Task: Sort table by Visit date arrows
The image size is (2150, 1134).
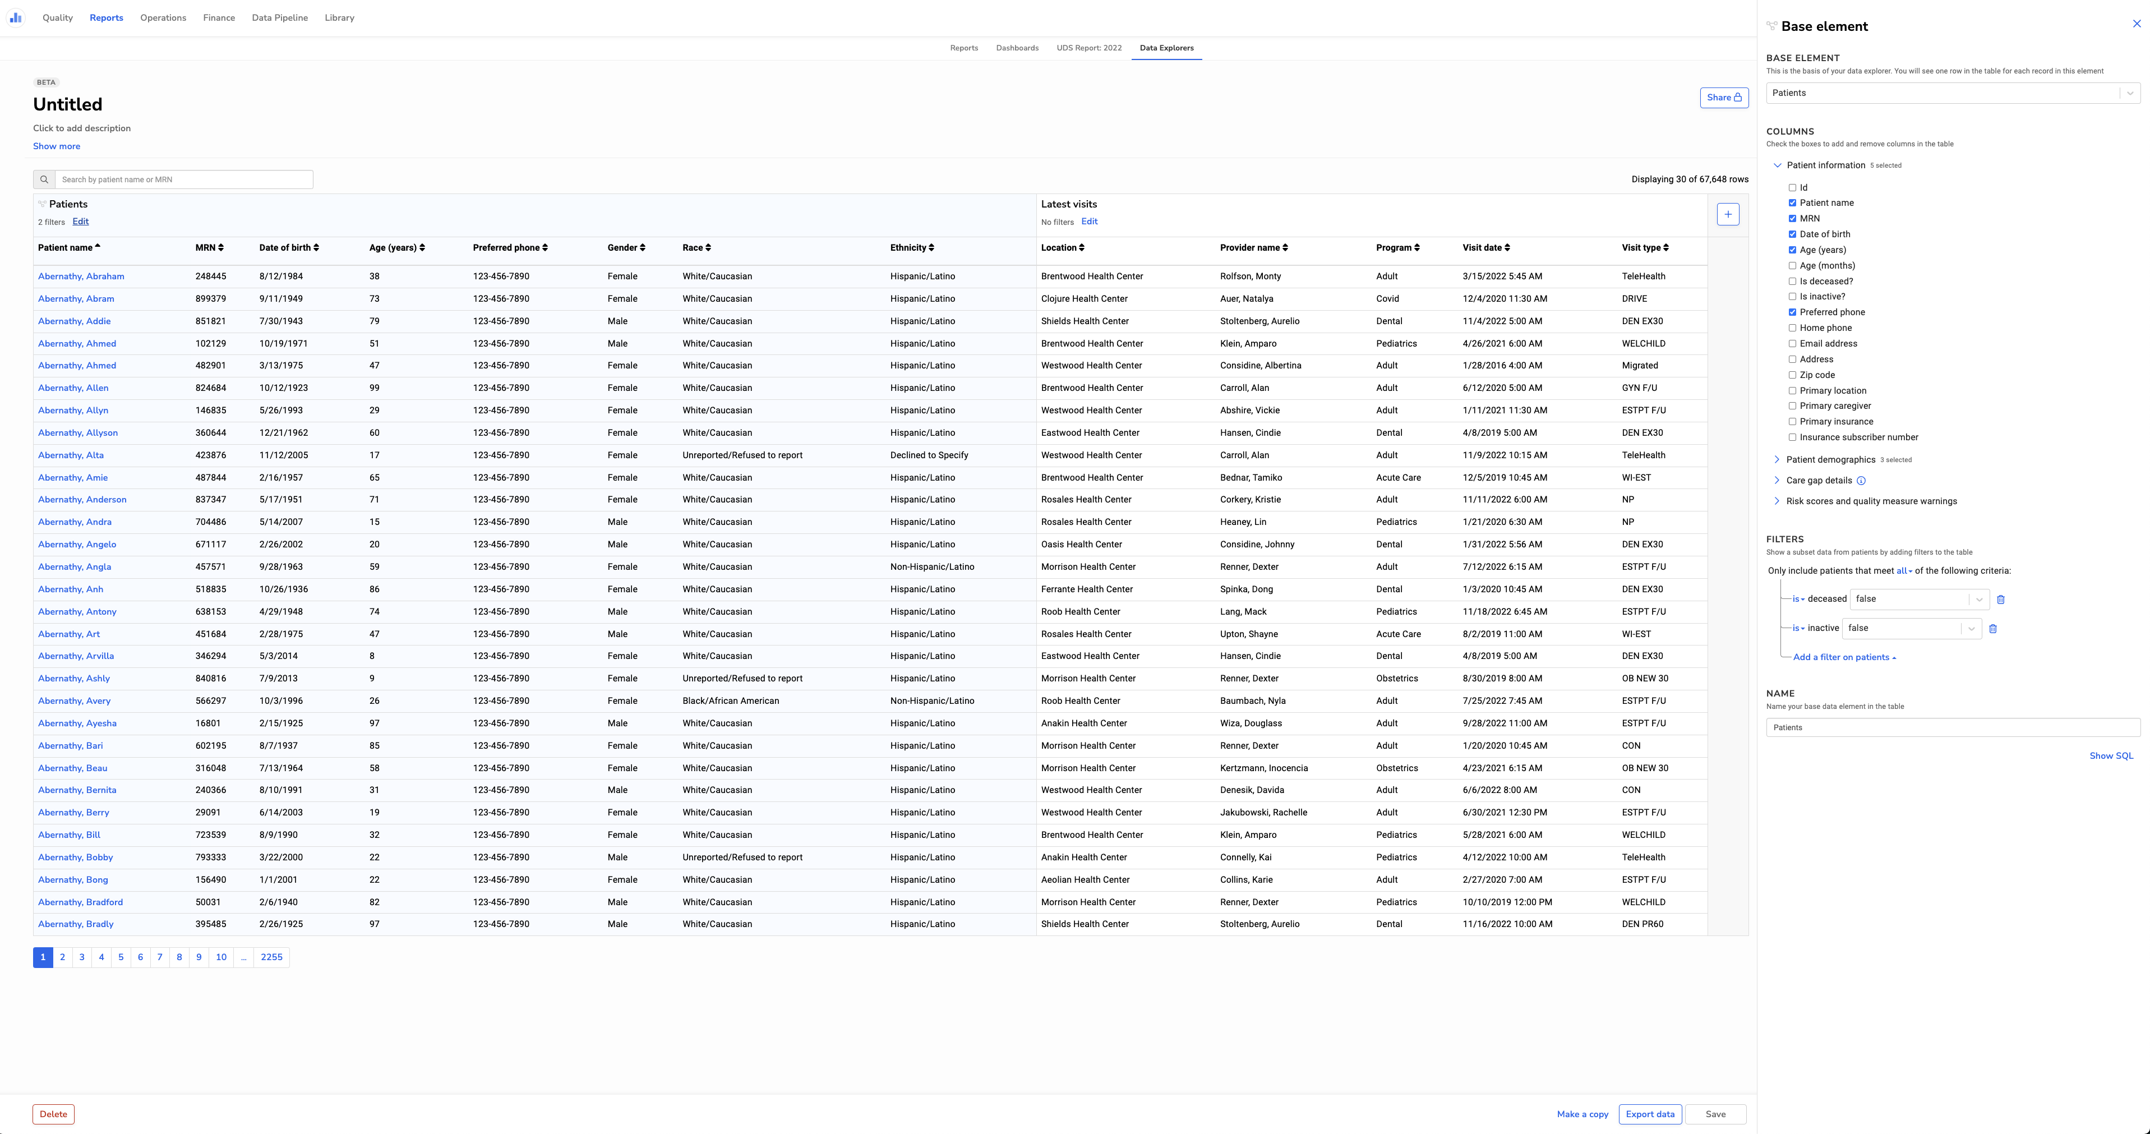Action: (1507, 248)
